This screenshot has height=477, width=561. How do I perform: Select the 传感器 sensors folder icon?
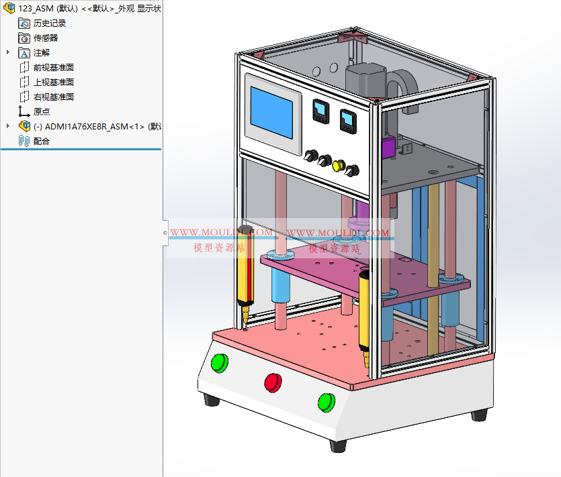pyautogui.click(x=24, y=38)
